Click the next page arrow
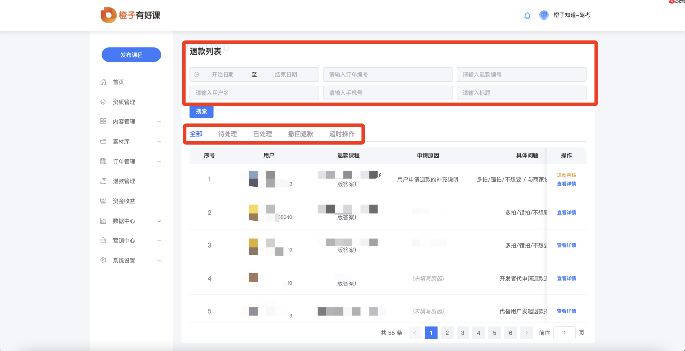The image size is (685, 351). click(x=527, y=333)
